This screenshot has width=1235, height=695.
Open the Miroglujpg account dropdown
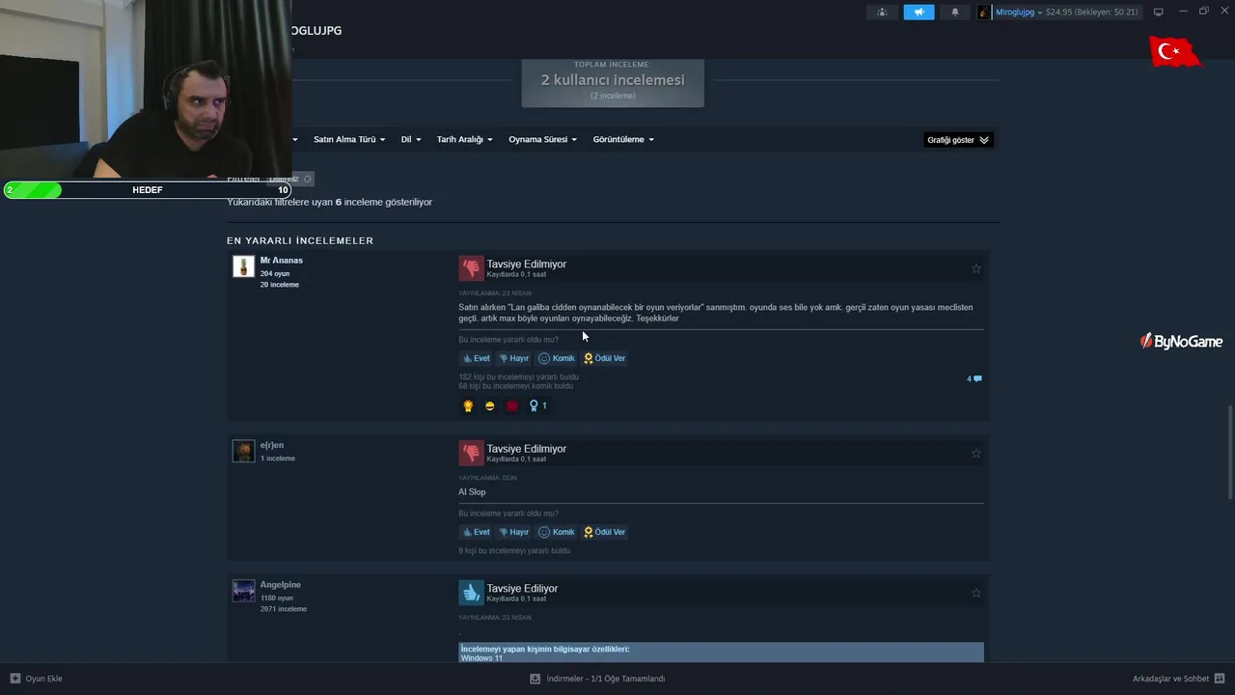(1019, 13)
